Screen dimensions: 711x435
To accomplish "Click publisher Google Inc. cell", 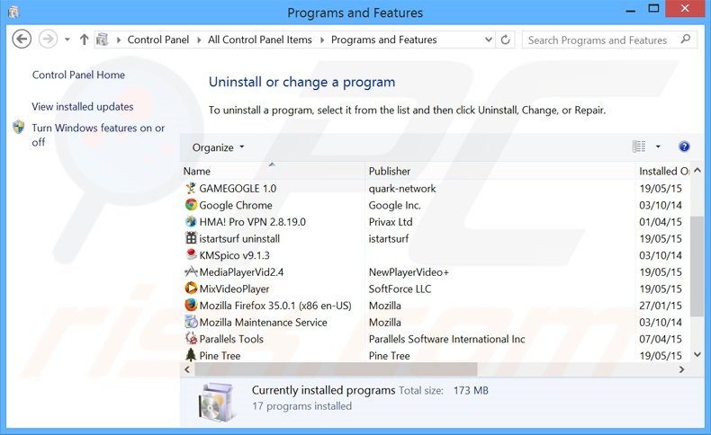I will (394, 205).
